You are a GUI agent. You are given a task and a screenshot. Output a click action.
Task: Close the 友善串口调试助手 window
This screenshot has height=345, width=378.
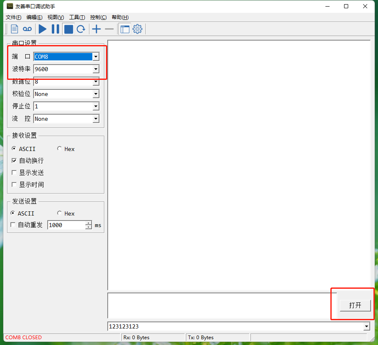tap(365, 6)
